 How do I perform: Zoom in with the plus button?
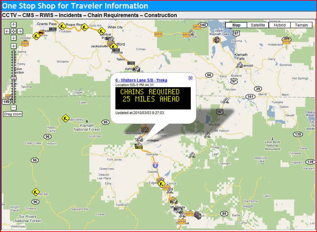(x=13, y=46)
